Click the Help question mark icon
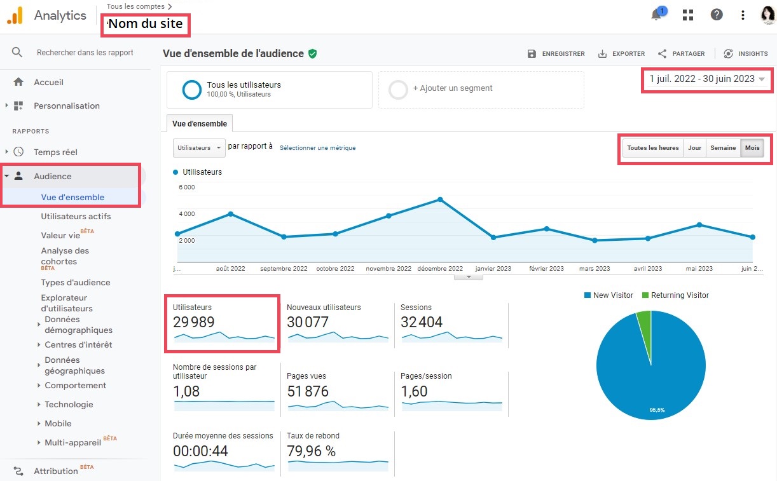The height and width of the screenshot is (481, 777). [x=717, y=14]
